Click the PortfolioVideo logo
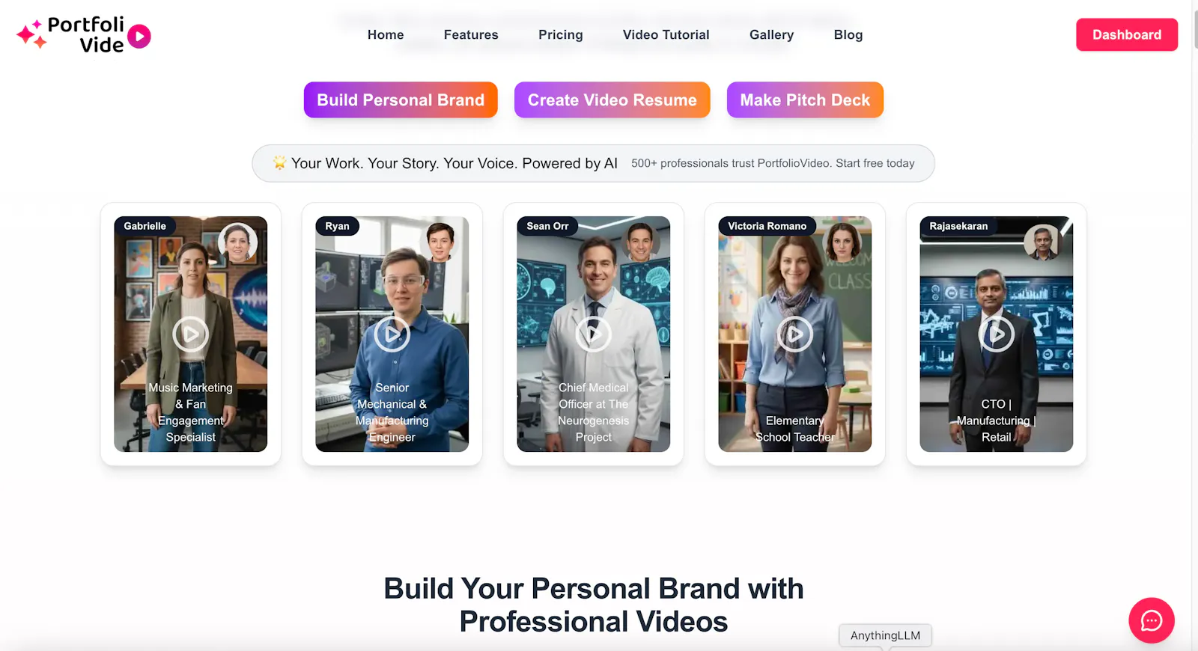 84,35
